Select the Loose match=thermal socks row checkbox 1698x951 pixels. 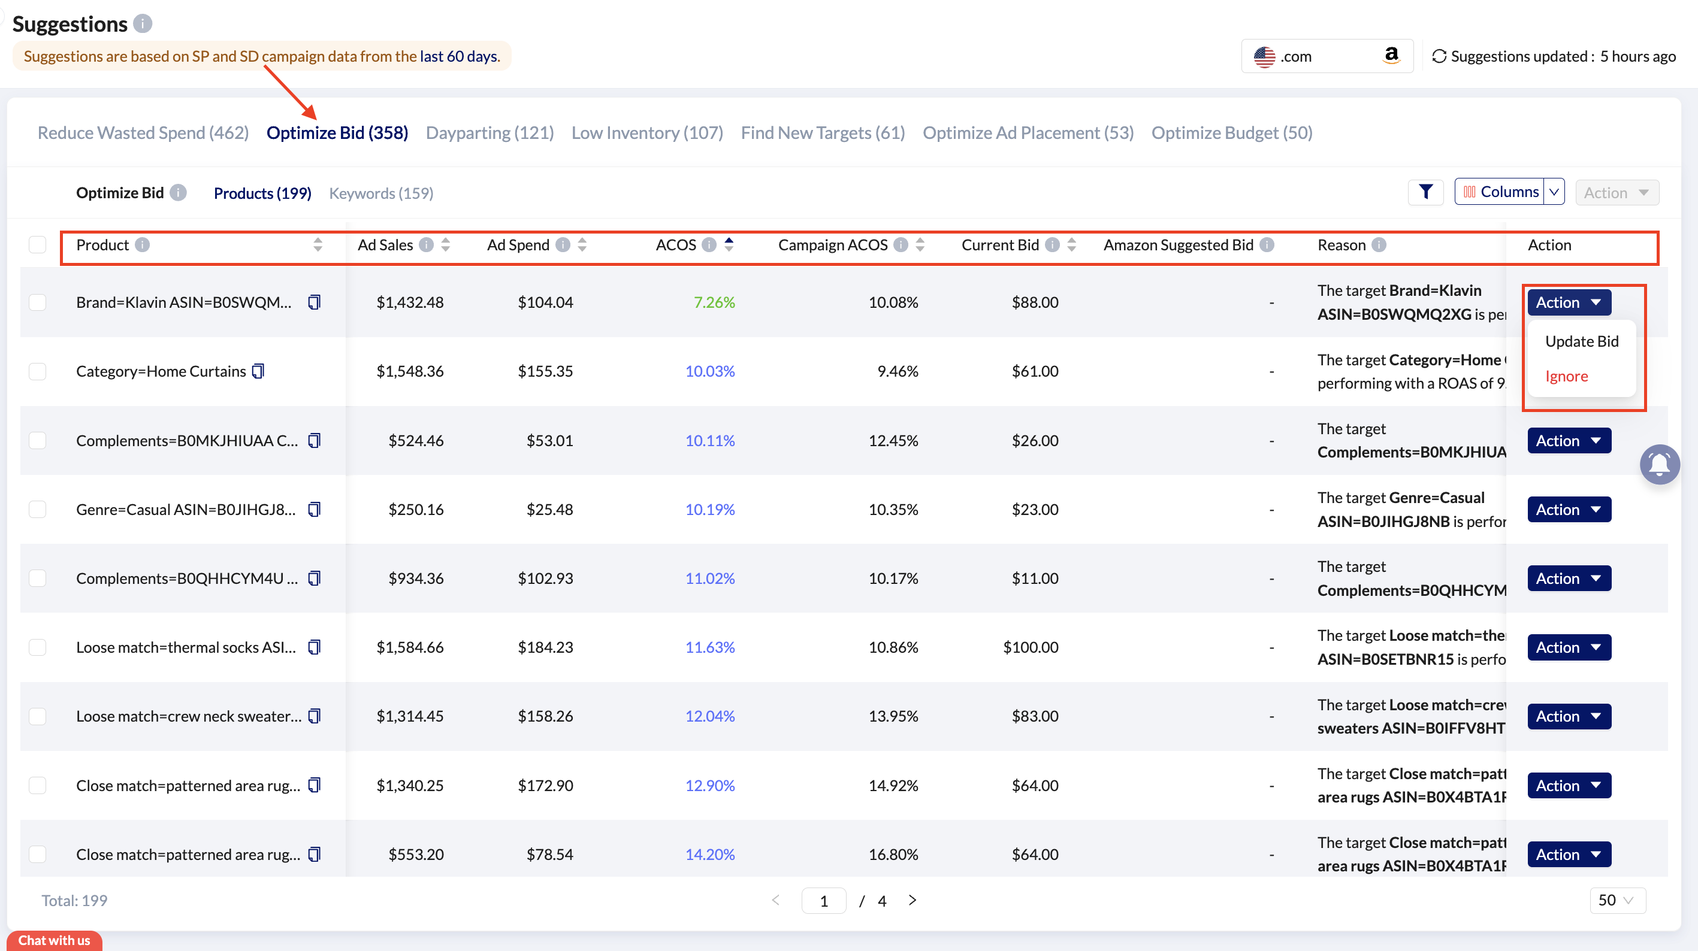tap(38, 647)
